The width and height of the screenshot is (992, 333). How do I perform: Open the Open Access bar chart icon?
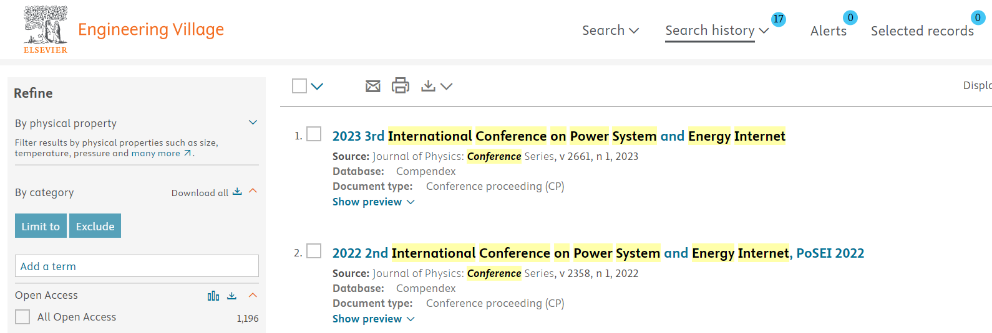pos(213,296)
